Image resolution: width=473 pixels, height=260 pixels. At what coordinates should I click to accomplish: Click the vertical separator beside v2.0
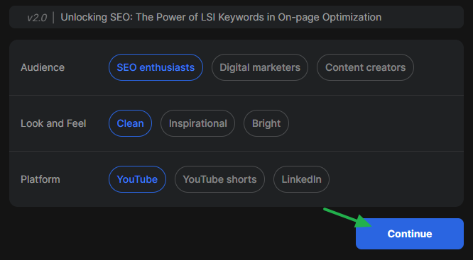point(53,18)
